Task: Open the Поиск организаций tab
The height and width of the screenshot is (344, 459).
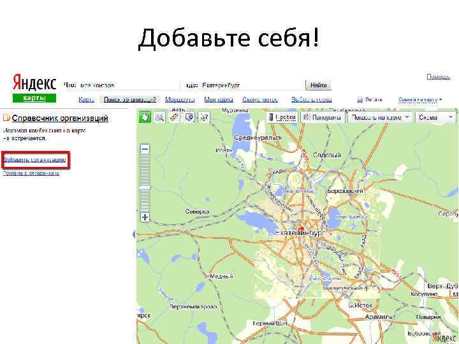Action: point(130,99)
